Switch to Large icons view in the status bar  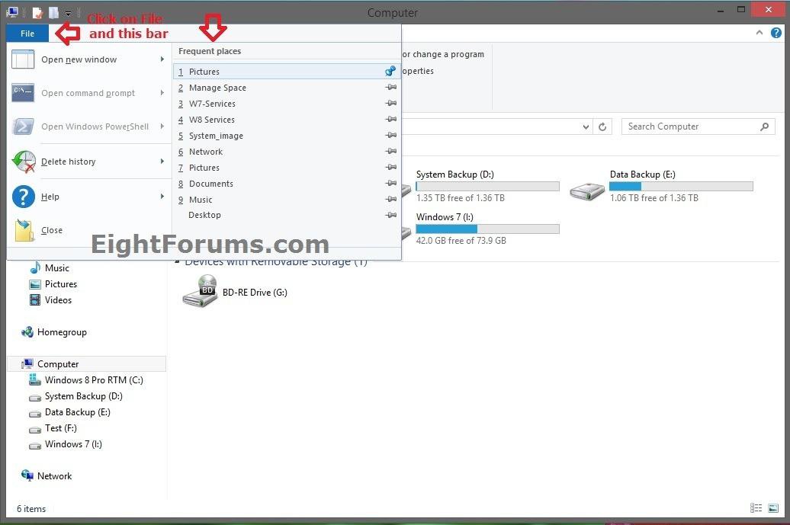pyautogui.click(x=772, y=508)
